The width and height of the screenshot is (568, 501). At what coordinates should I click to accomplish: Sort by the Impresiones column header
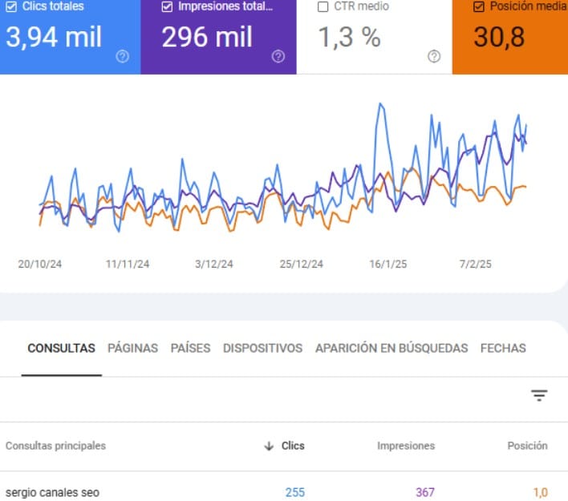406,446
